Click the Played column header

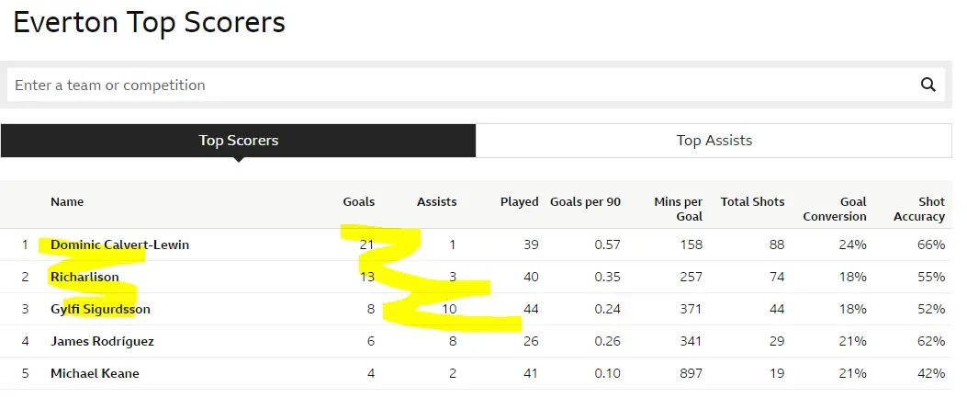[519, 201]
